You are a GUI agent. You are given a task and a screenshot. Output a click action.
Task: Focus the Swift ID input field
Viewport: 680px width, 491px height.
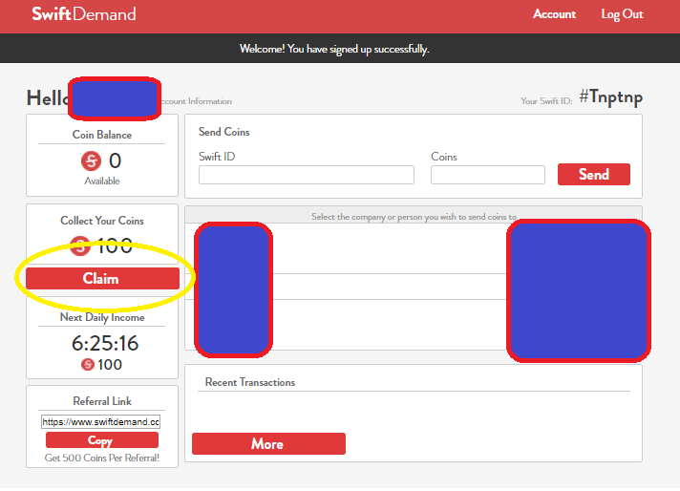pos(307,175)
